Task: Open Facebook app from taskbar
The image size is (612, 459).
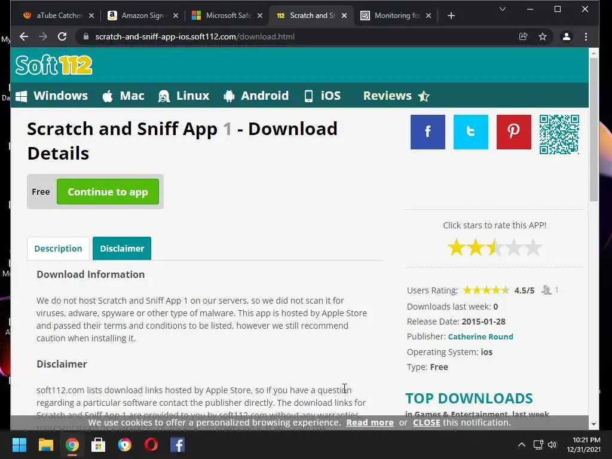Action: (x=178, y=445)
